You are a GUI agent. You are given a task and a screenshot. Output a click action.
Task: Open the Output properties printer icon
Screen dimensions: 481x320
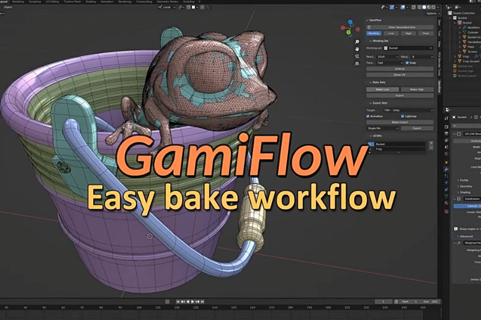(446, 133)
